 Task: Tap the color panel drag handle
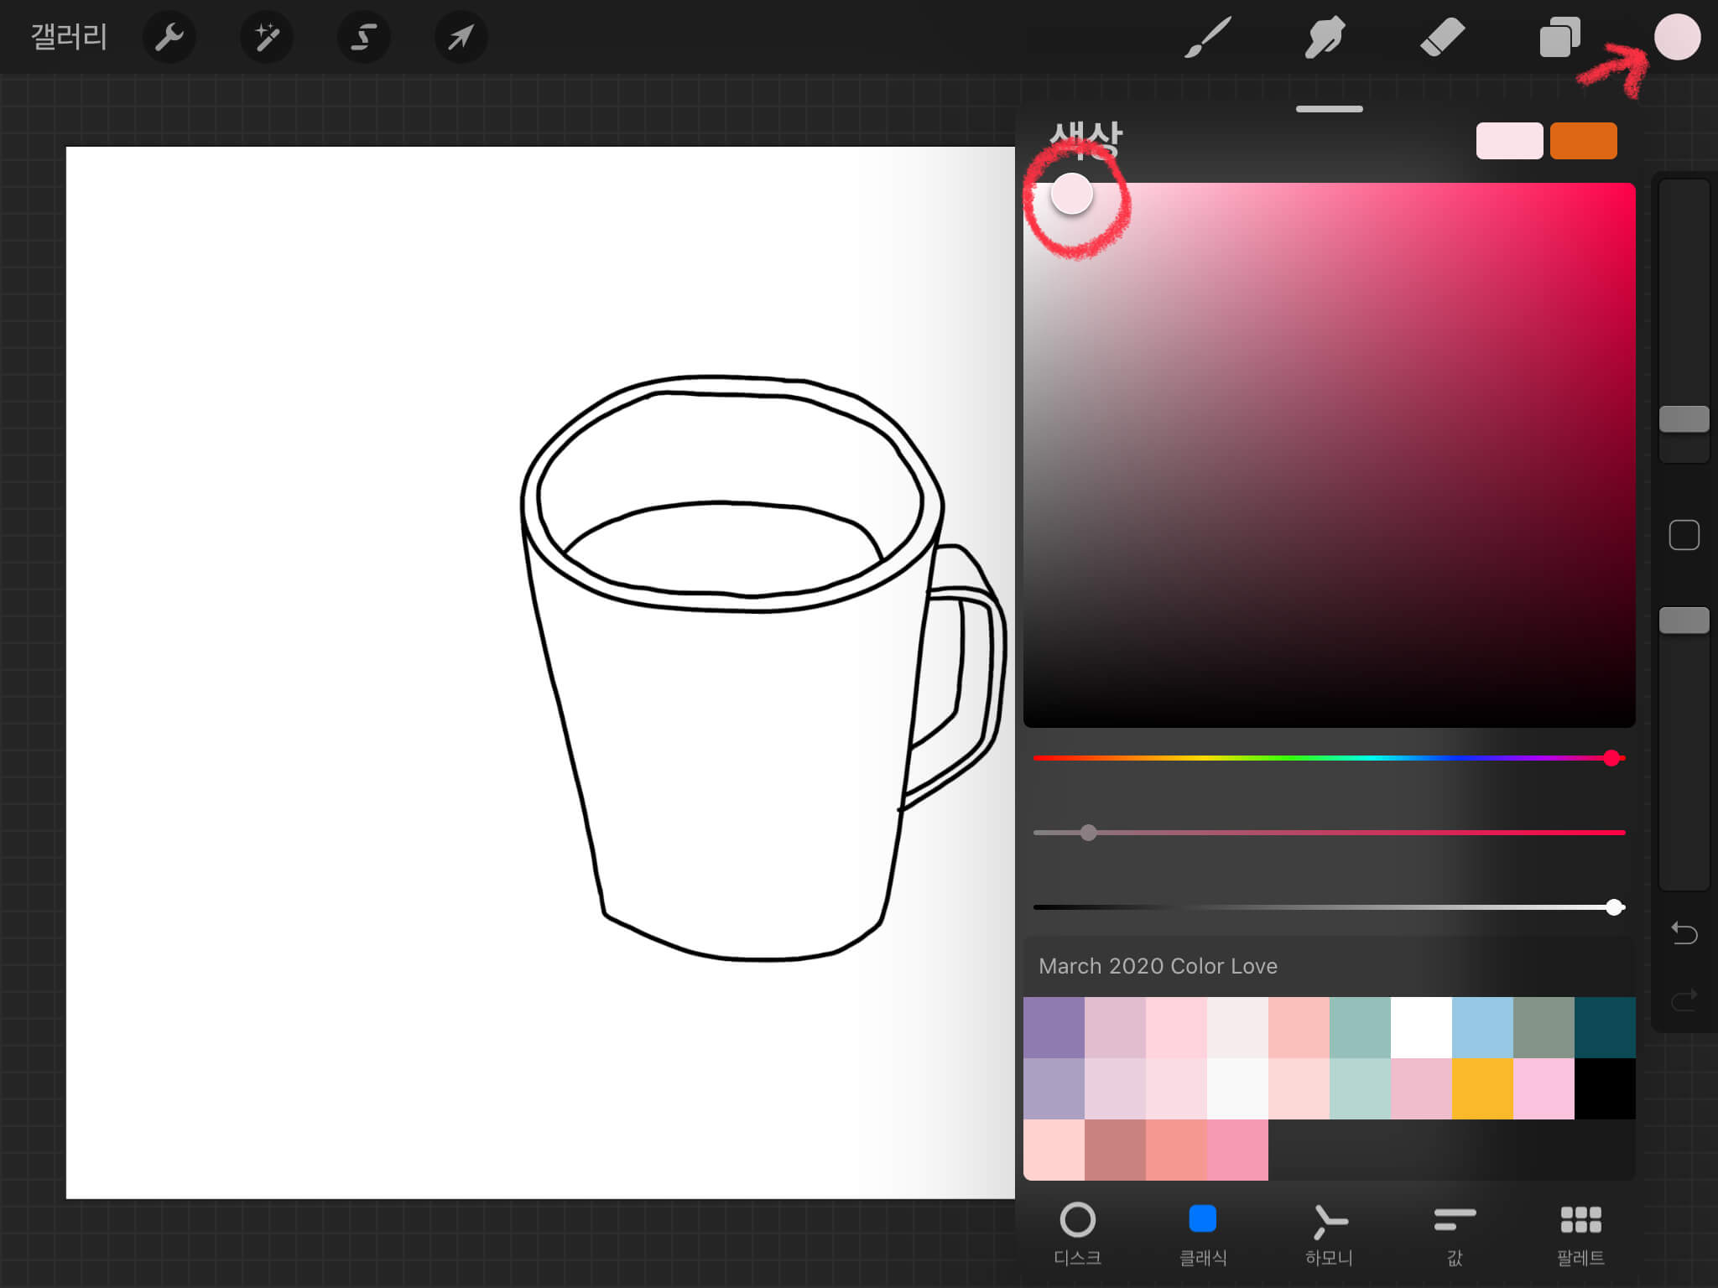click(1329, 109)
